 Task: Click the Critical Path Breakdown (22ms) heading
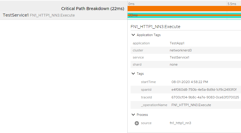point(93,9)
